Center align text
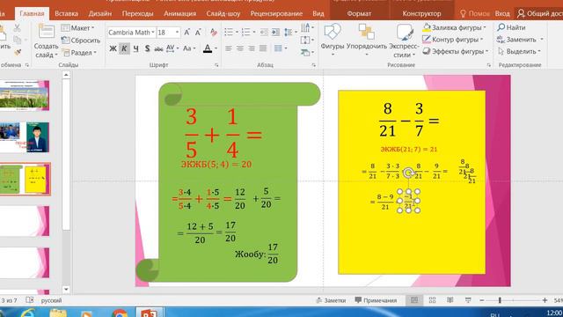This screenshot has width=563, height=317. (x=240, y=48)
